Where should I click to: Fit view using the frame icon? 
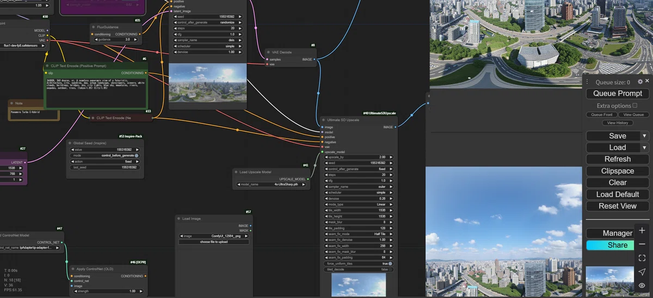(642, 258)
